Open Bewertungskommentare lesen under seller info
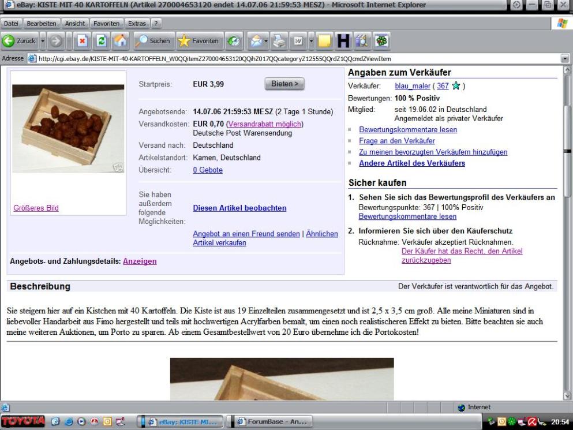Viewport: 573px width, 430px height. coord(408,129)
